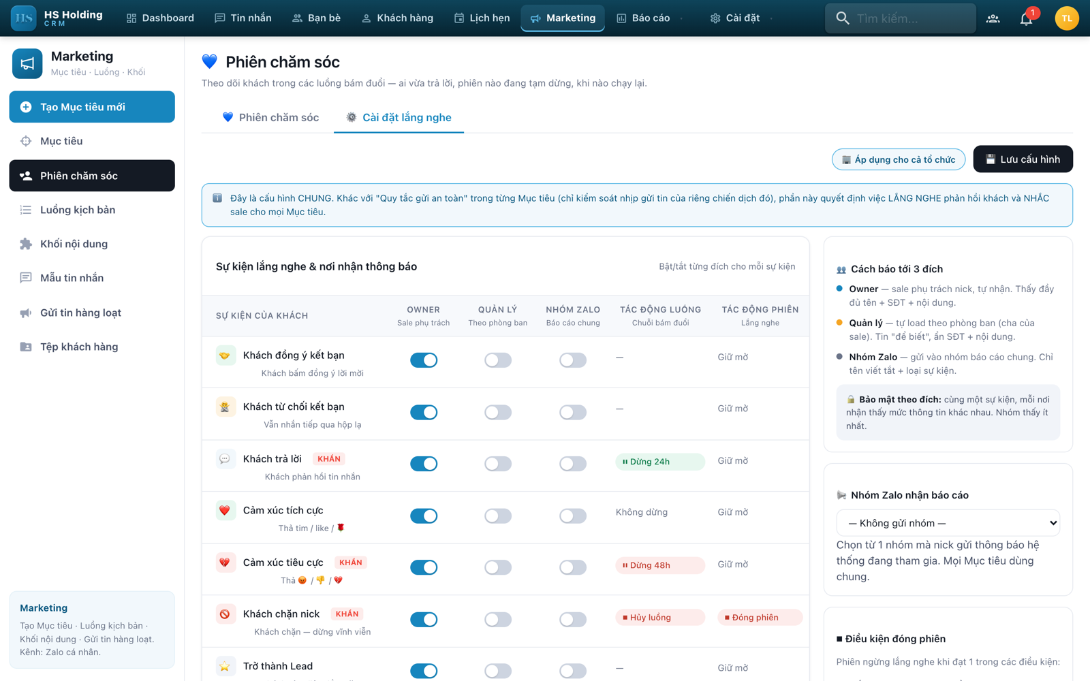Click the Tìm kiếm search field
The image size is (1090, 681).
(x=901, y=18)
